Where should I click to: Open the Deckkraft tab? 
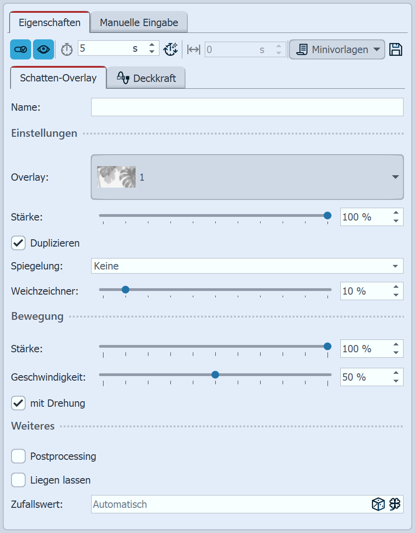point(146,78)
